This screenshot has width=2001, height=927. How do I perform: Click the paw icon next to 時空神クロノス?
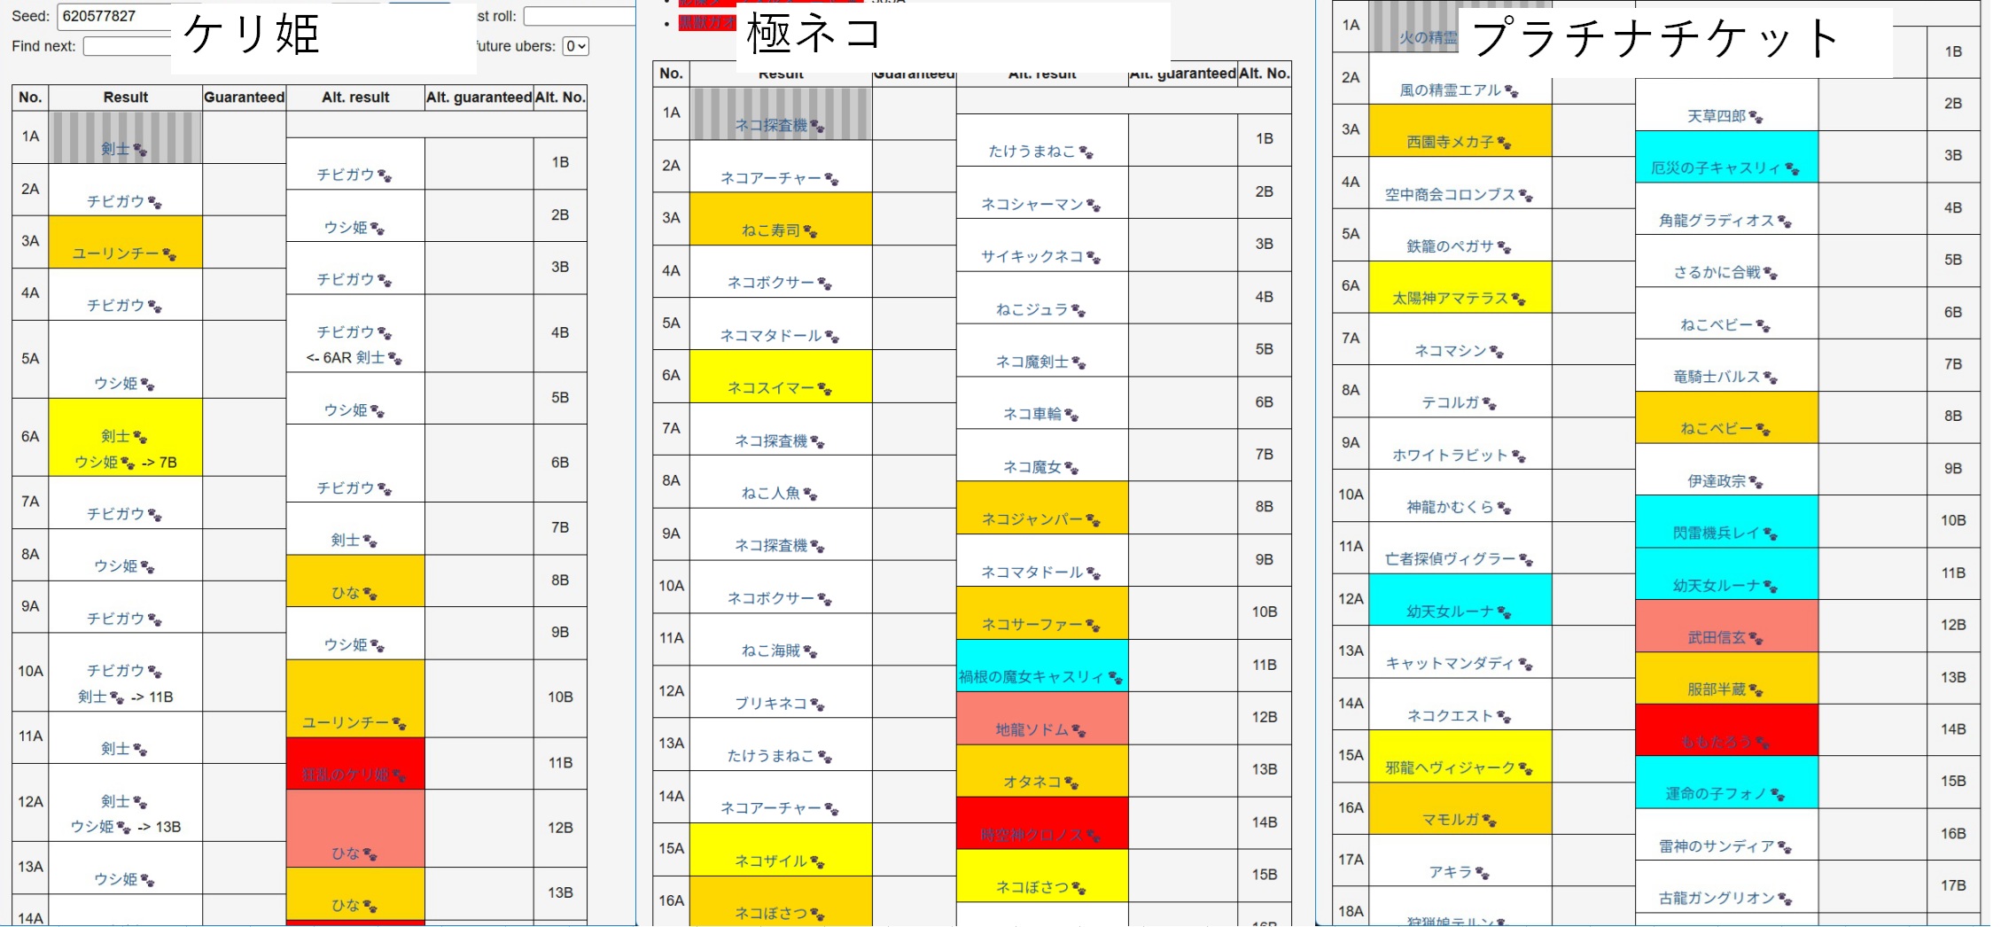pos(1094,836)
